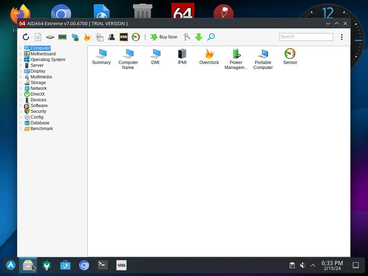Click the user silhouette toolbar icon
Screen dimensions: 368x276
point(111,37)
